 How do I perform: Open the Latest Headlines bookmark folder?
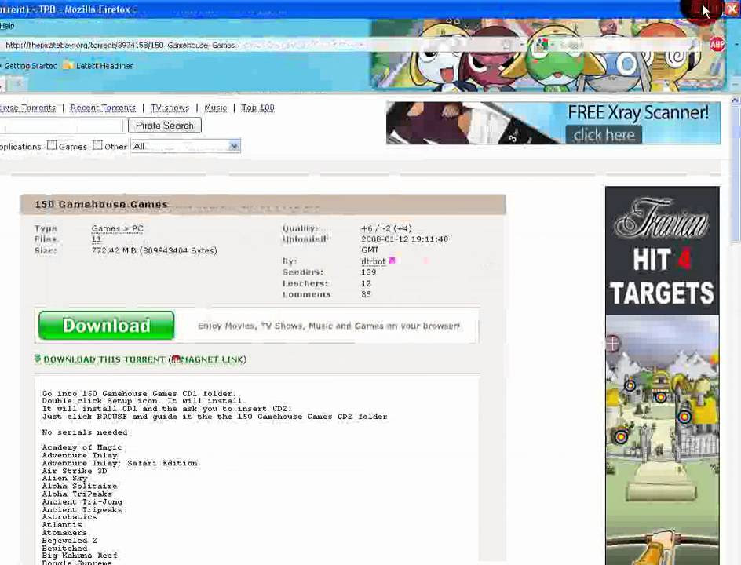[x=99, y=66]
